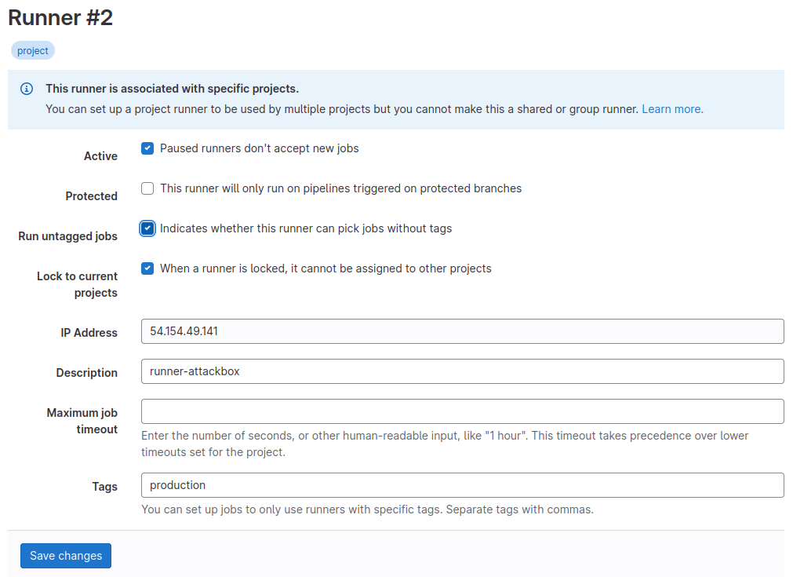Uncheck the Lock to current projects checkbox
The width and height of the screenshot is (793, 577).
[x=147, y=268]
